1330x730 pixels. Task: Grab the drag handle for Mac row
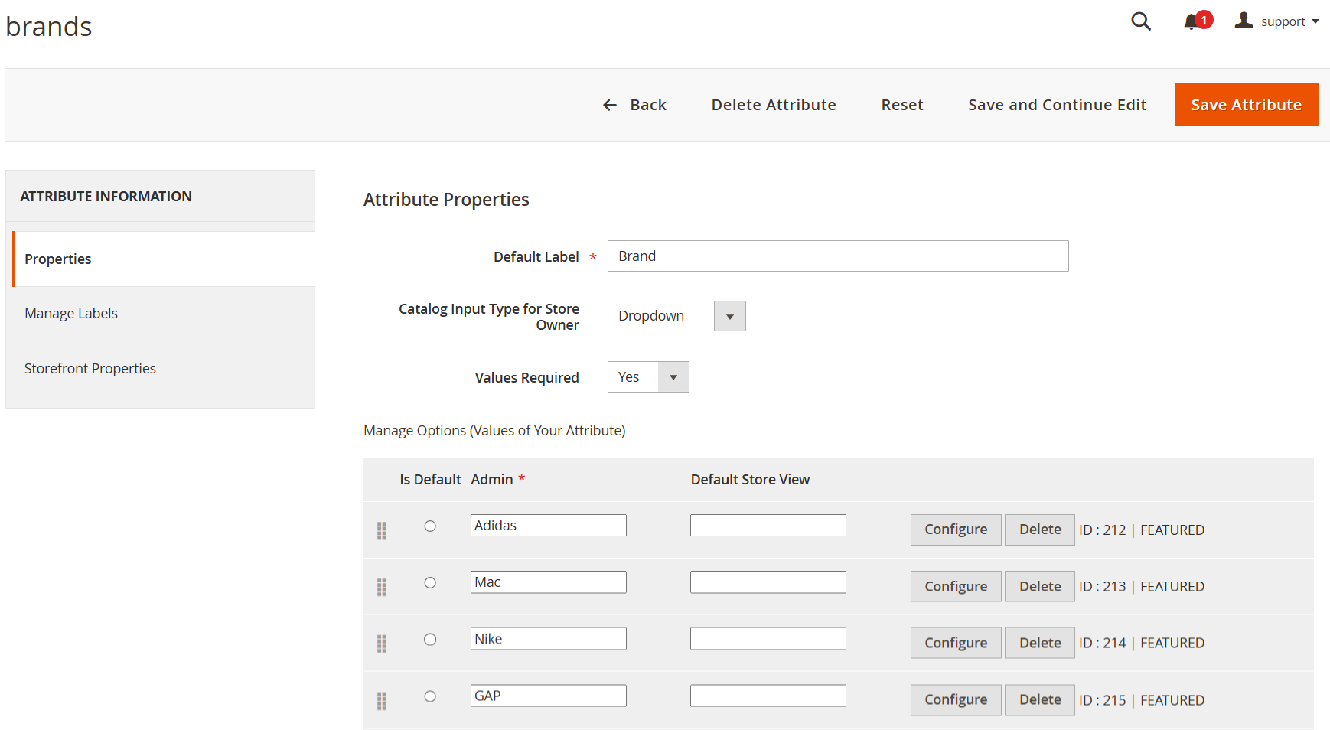click(x=382, y=587)
